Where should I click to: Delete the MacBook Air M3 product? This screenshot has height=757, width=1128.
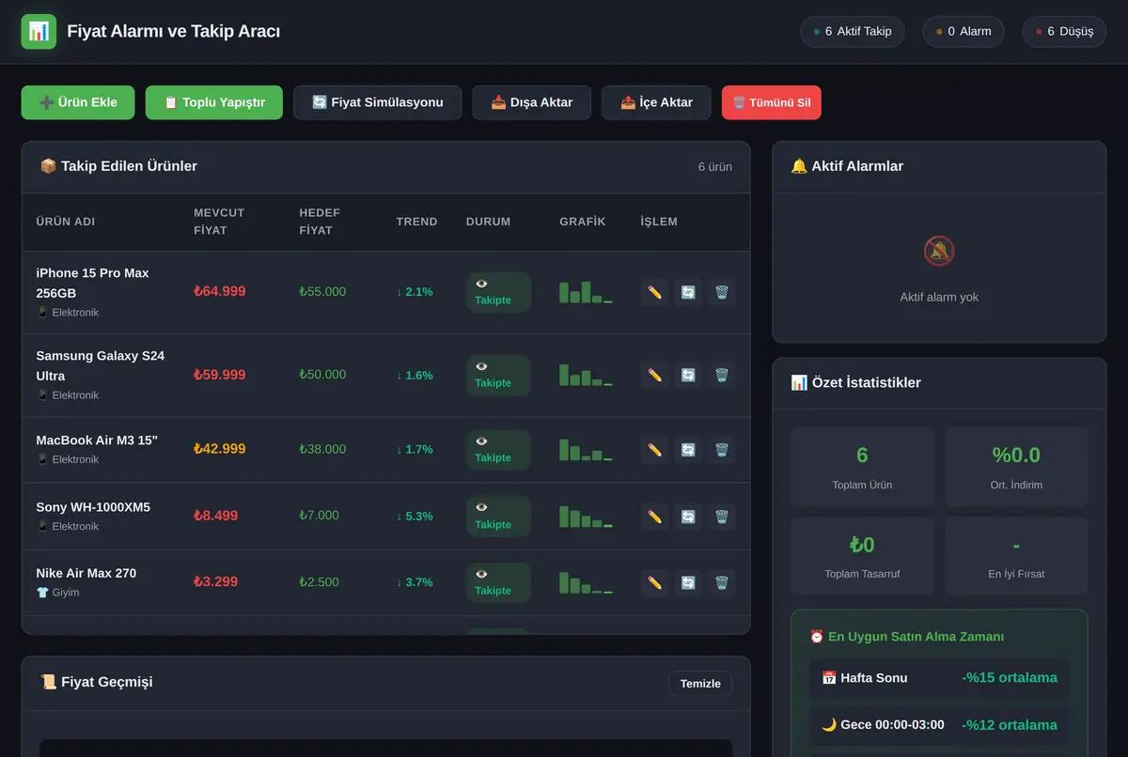[x=721, y=450]
